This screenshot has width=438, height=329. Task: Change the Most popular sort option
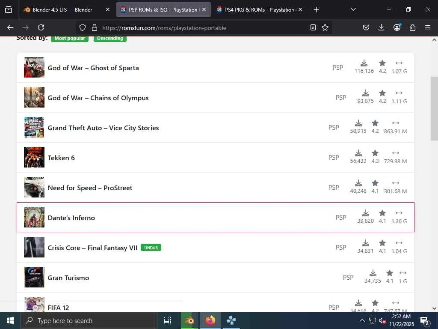(x=70, y=38)
